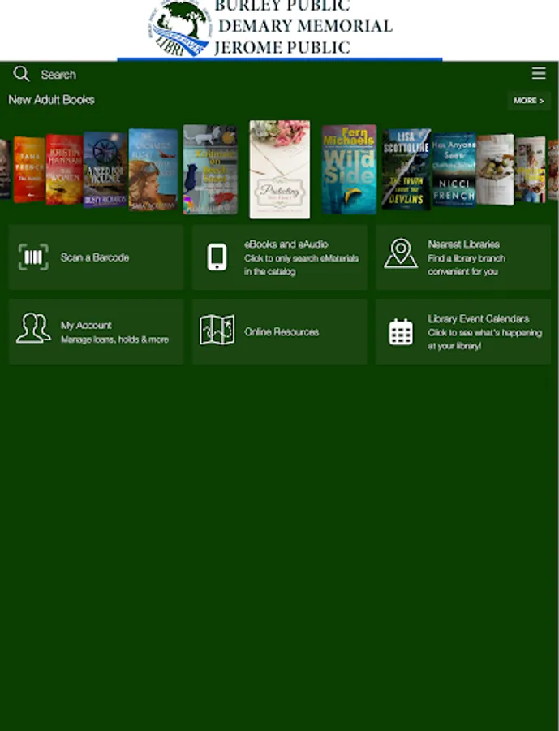This screenshot has width=559, height=731.
Task: View Library Event Calendars title
Action: [x=479, y=319]
